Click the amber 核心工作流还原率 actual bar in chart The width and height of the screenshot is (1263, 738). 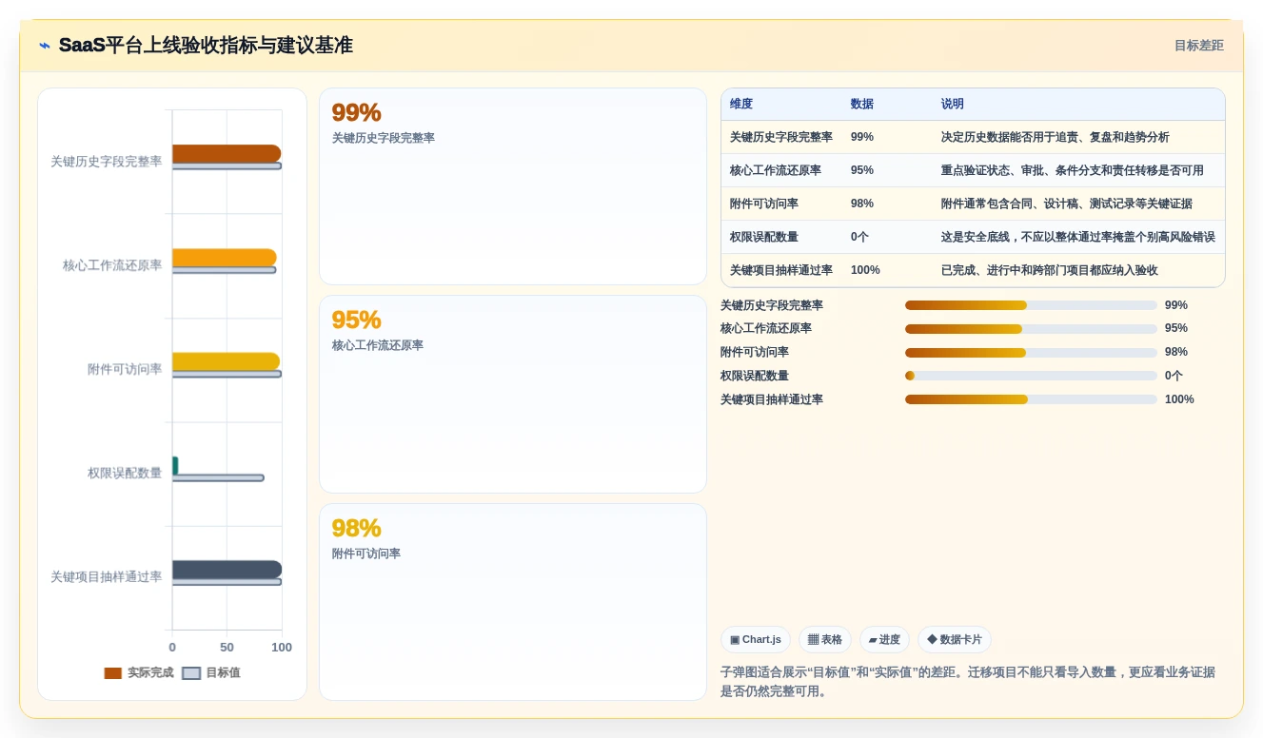tap(225, 257)
